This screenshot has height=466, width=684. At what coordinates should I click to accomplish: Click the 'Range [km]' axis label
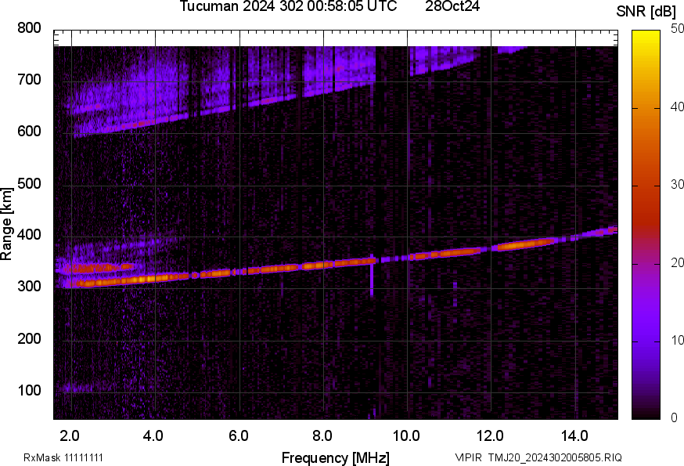coord(6,225)
